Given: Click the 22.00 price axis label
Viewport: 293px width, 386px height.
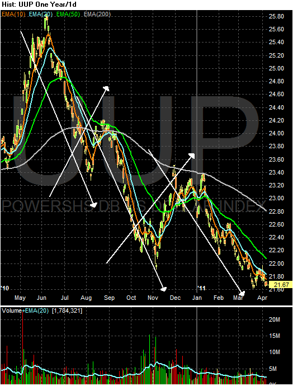Looking at the screenshot, I should 276,263.
